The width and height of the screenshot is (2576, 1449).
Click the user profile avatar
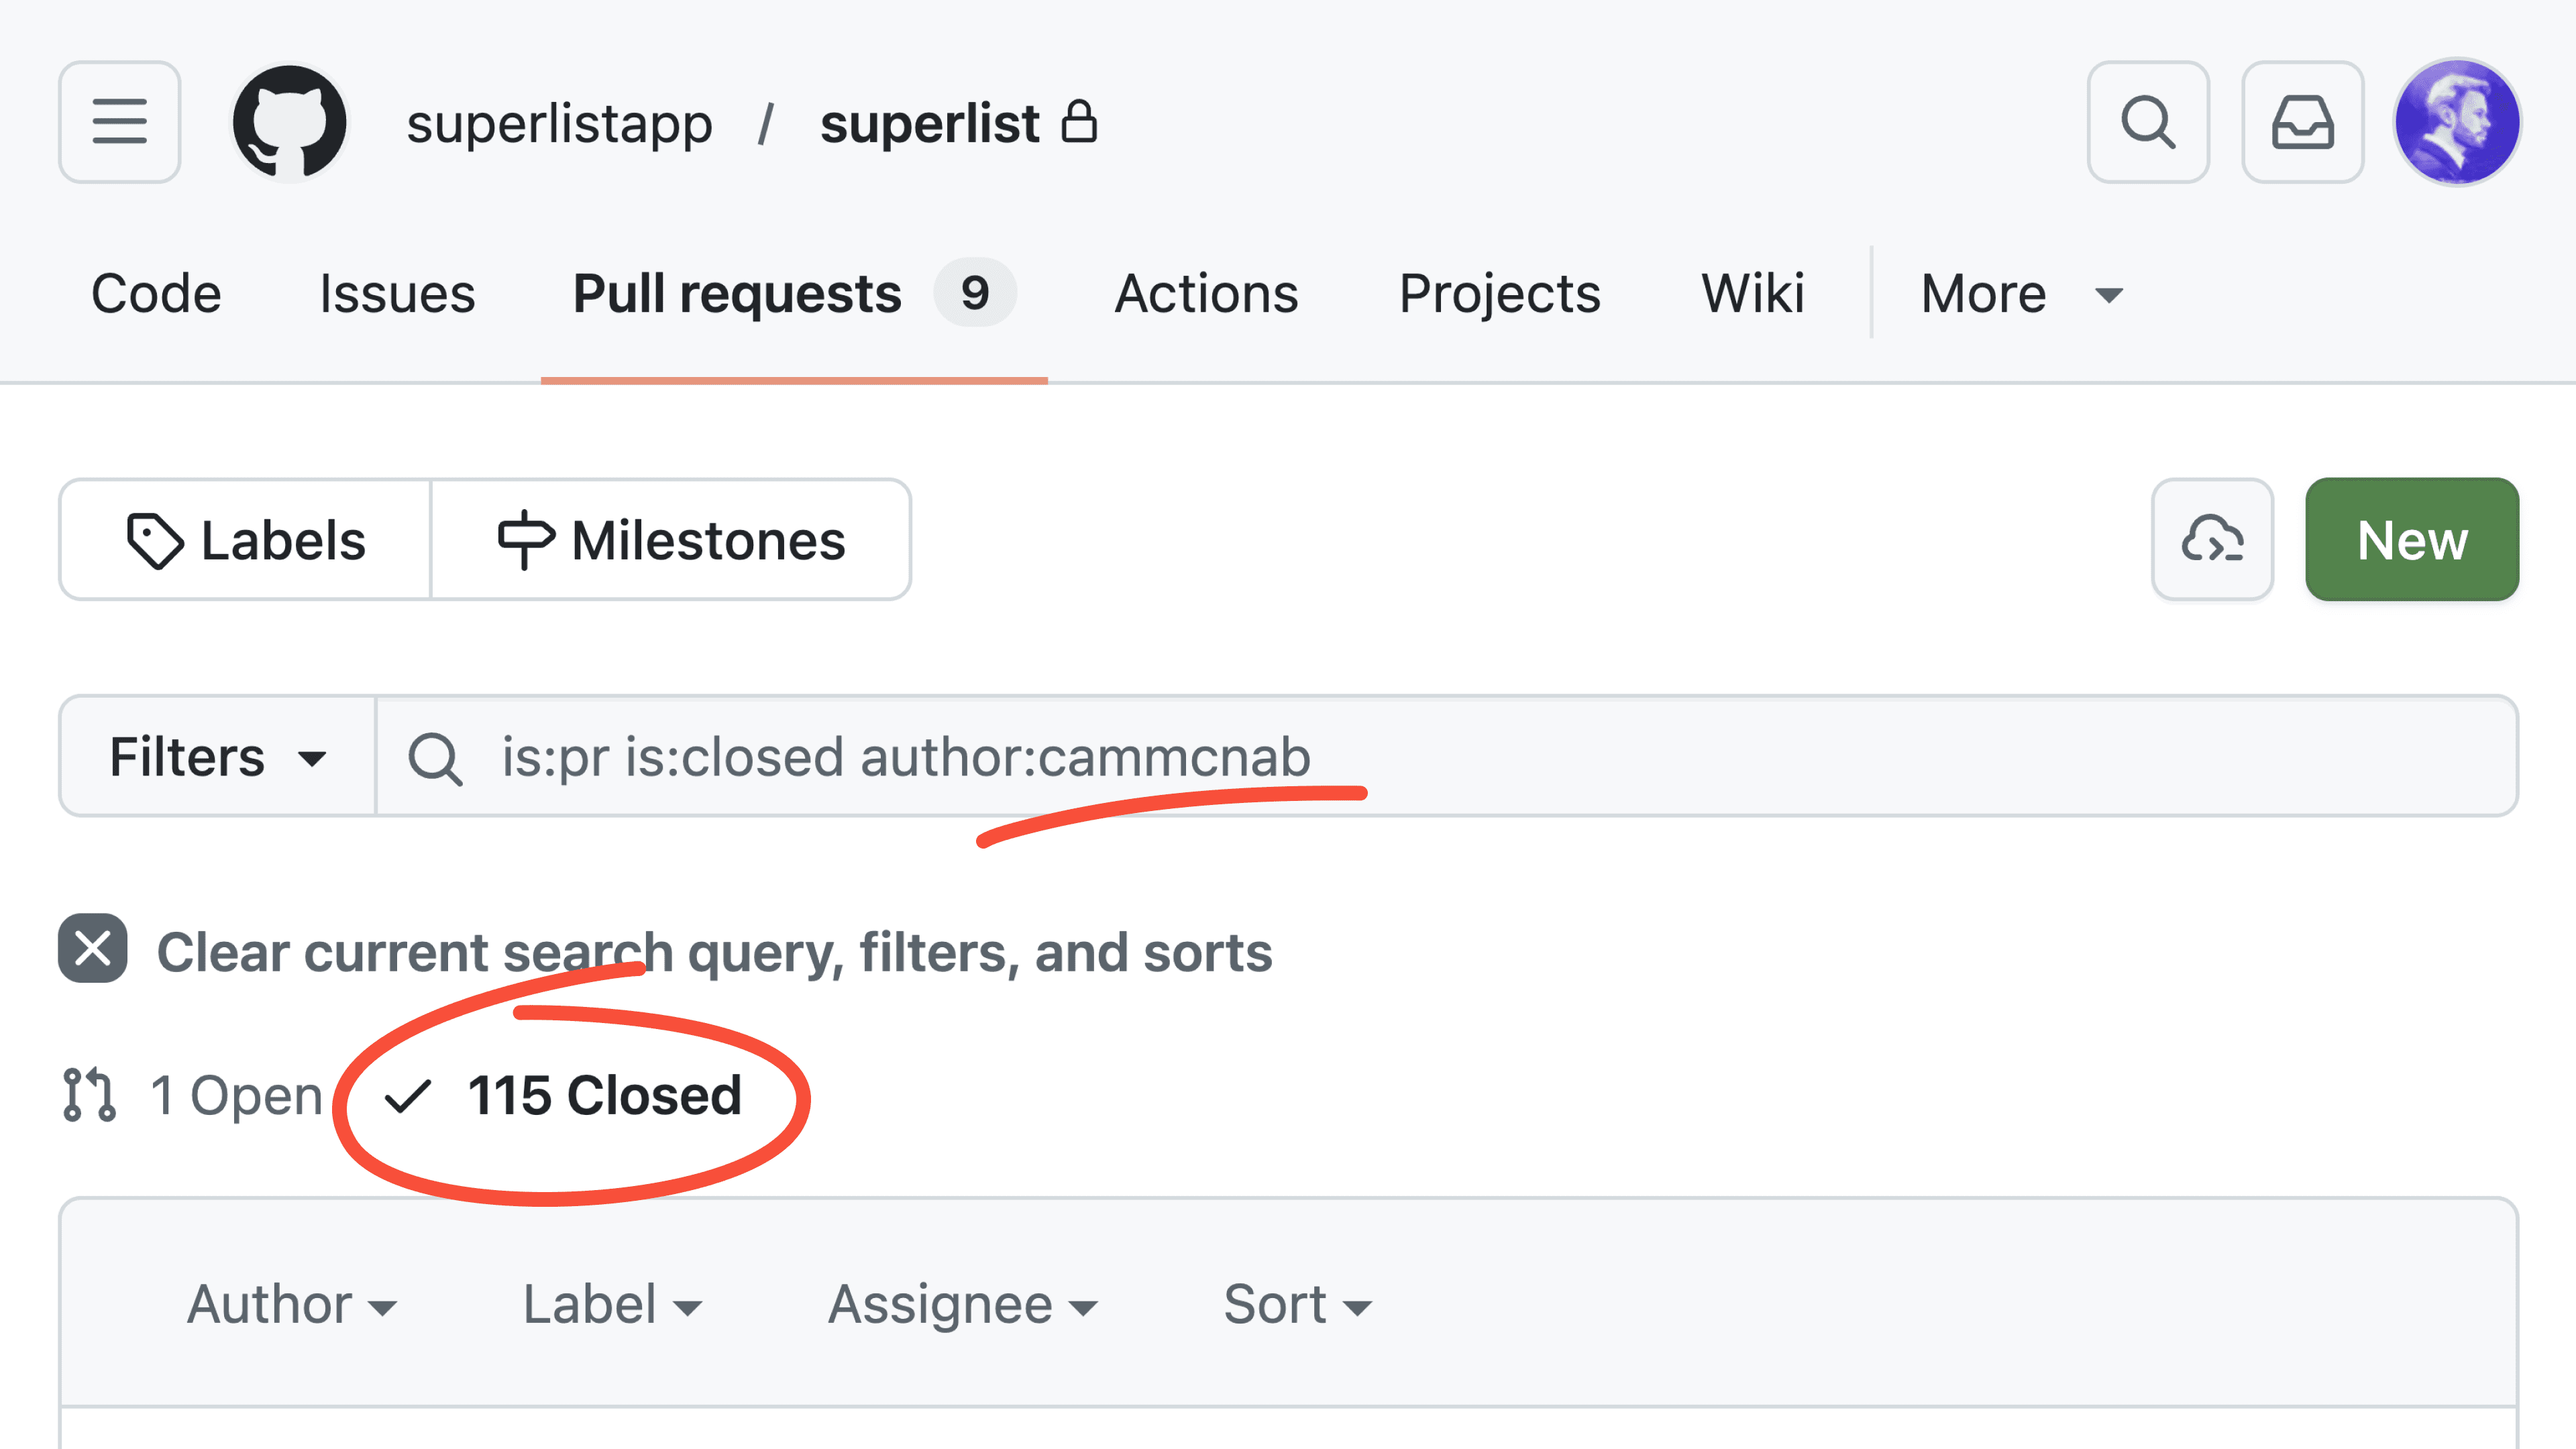pos(2456,122)
